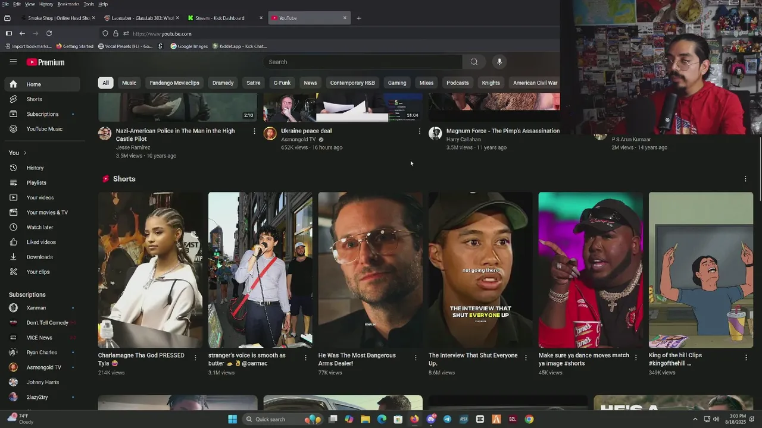Viewport: 762px width, 428px height.
Task: Open Liked videos in the sidebar
Action: click(41, 242)
